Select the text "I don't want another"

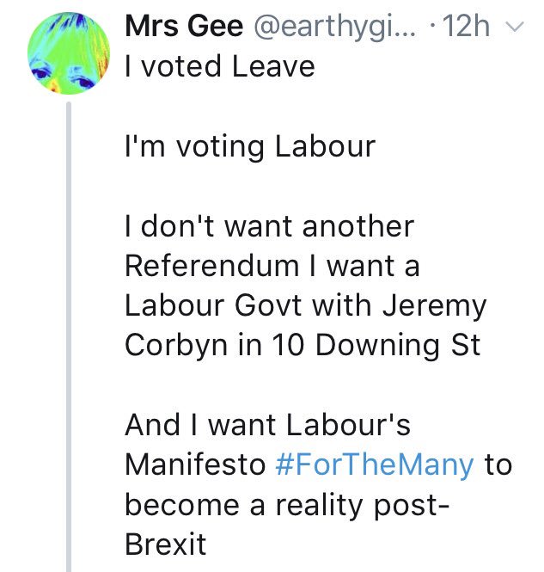tap(269, 226)
